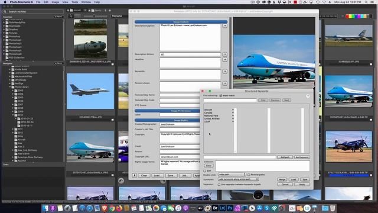This screenshot has height=213, width=378.
Task: Open Photos app from the dock
Action: tap(156, 208)
